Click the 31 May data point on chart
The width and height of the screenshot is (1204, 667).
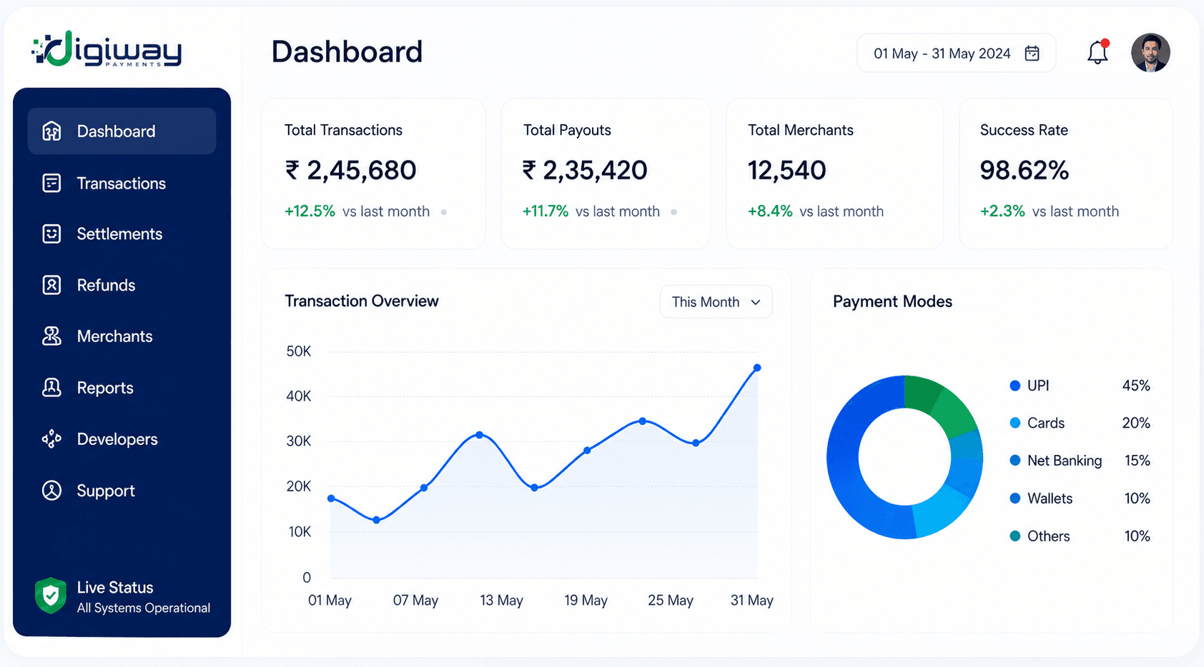(x=757, y=368)
